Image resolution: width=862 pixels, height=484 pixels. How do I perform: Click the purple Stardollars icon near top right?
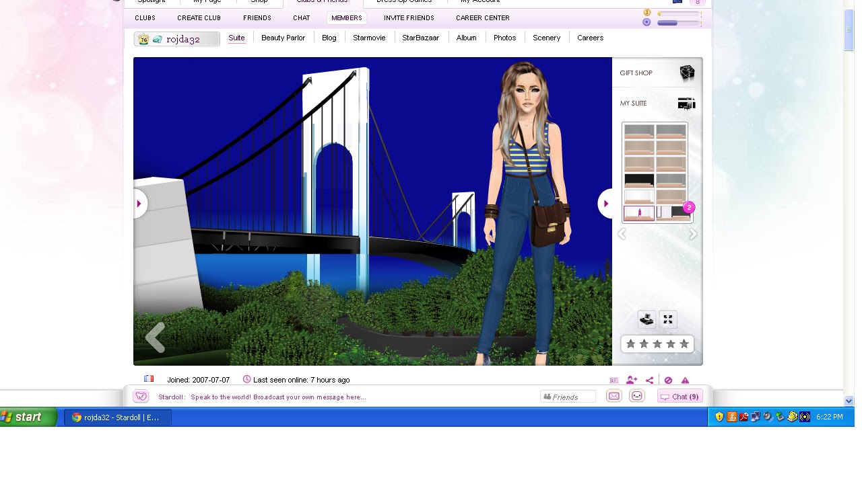[x=646, y=22]
